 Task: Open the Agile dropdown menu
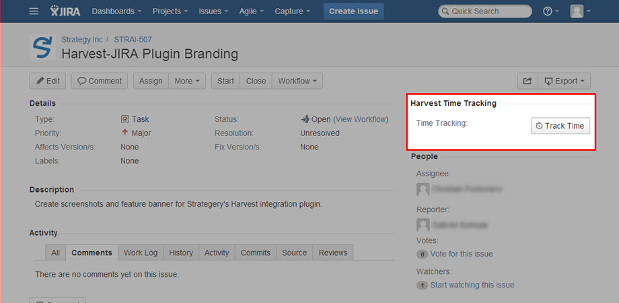[252, 11]
